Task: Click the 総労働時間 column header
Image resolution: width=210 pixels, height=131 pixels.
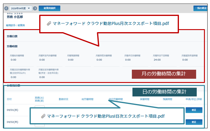Action: pyautogui.click(x=87, y=99)
